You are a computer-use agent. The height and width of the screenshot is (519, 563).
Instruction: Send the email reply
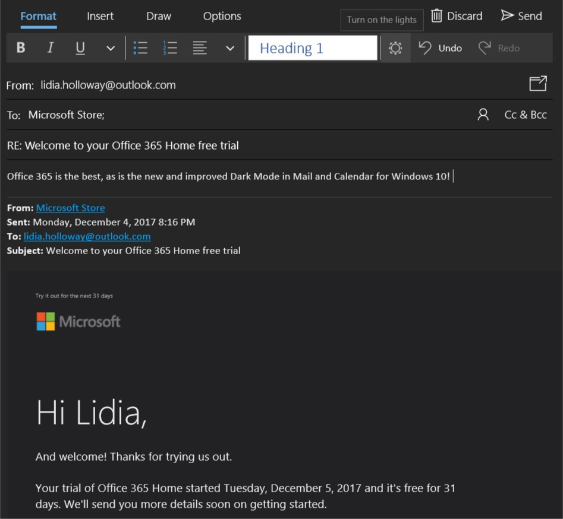(x=521, y=16)
